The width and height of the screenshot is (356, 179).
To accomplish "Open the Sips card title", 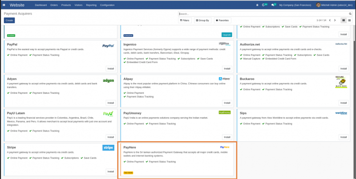I will click(243, 113).
